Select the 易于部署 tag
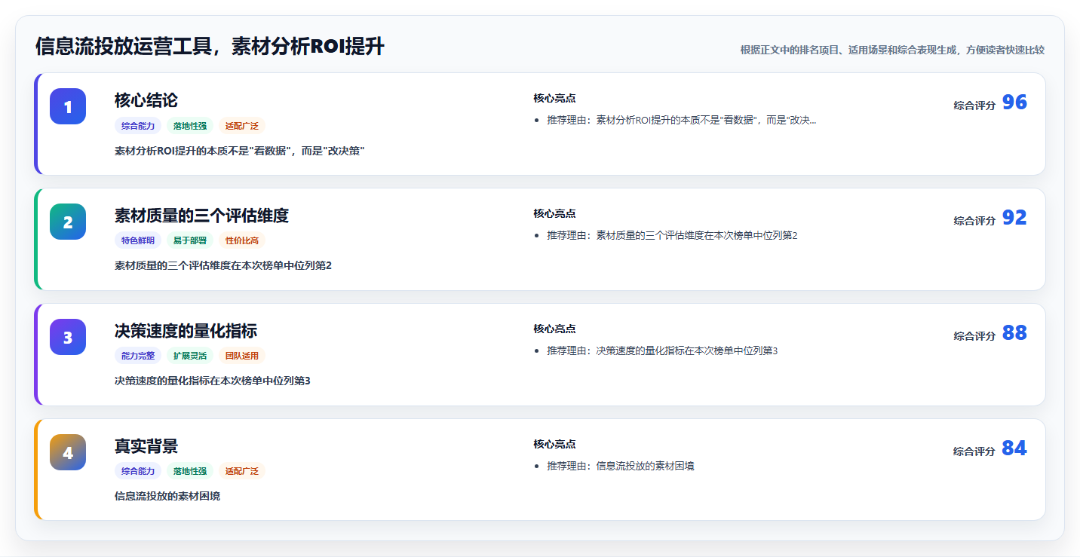The image size is (1080, 557). click(x=190, y=240)
